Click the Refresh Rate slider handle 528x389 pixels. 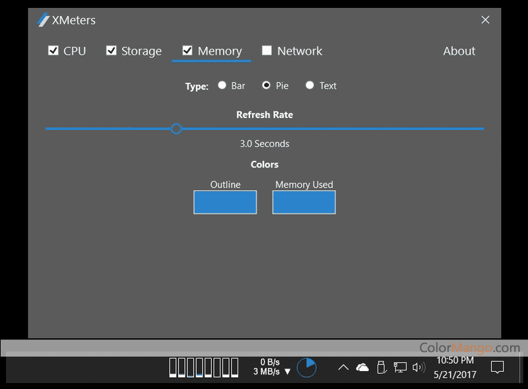click(176, 129)
